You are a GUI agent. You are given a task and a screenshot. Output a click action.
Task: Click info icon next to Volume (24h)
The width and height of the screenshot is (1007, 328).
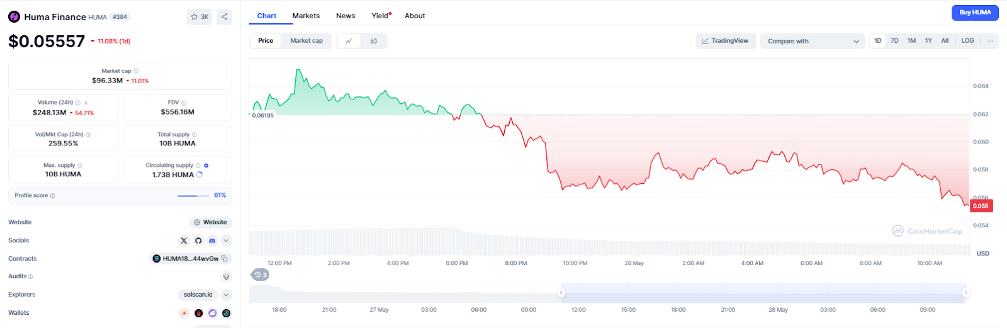pyautogui.click(x=78, y=103)
